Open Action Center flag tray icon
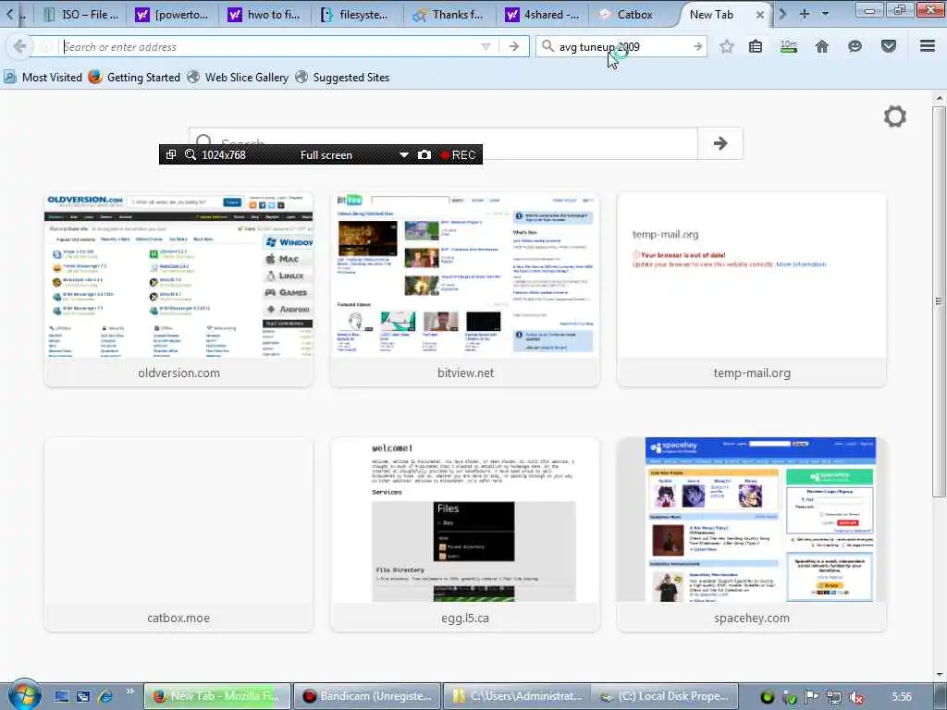 click(x=812, y=697)
